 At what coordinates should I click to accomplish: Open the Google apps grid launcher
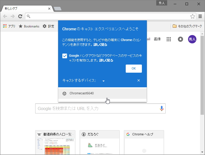(x=169, y=39)
